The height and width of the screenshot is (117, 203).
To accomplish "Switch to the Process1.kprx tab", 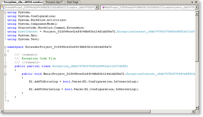I will 54,2.
